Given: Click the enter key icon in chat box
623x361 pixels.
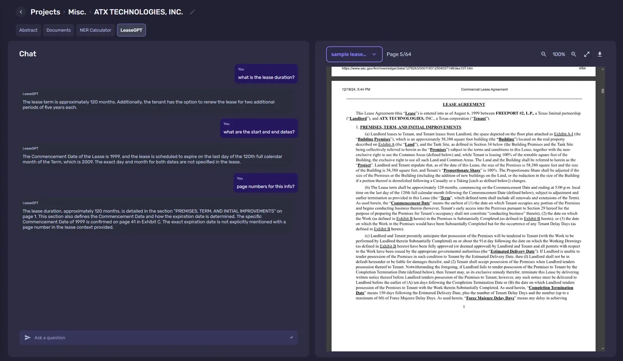Looking at the screenshot, I should [x=292, y=338].
